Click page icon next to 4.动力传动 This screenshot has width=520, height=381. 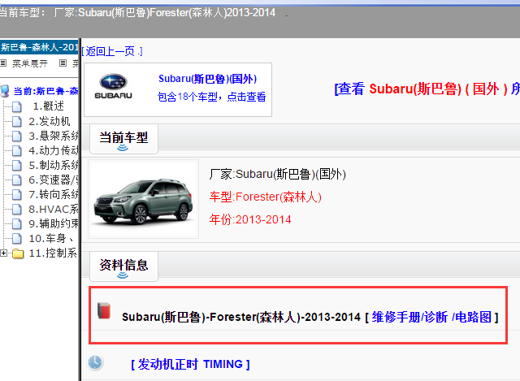[x=17, y=150]
